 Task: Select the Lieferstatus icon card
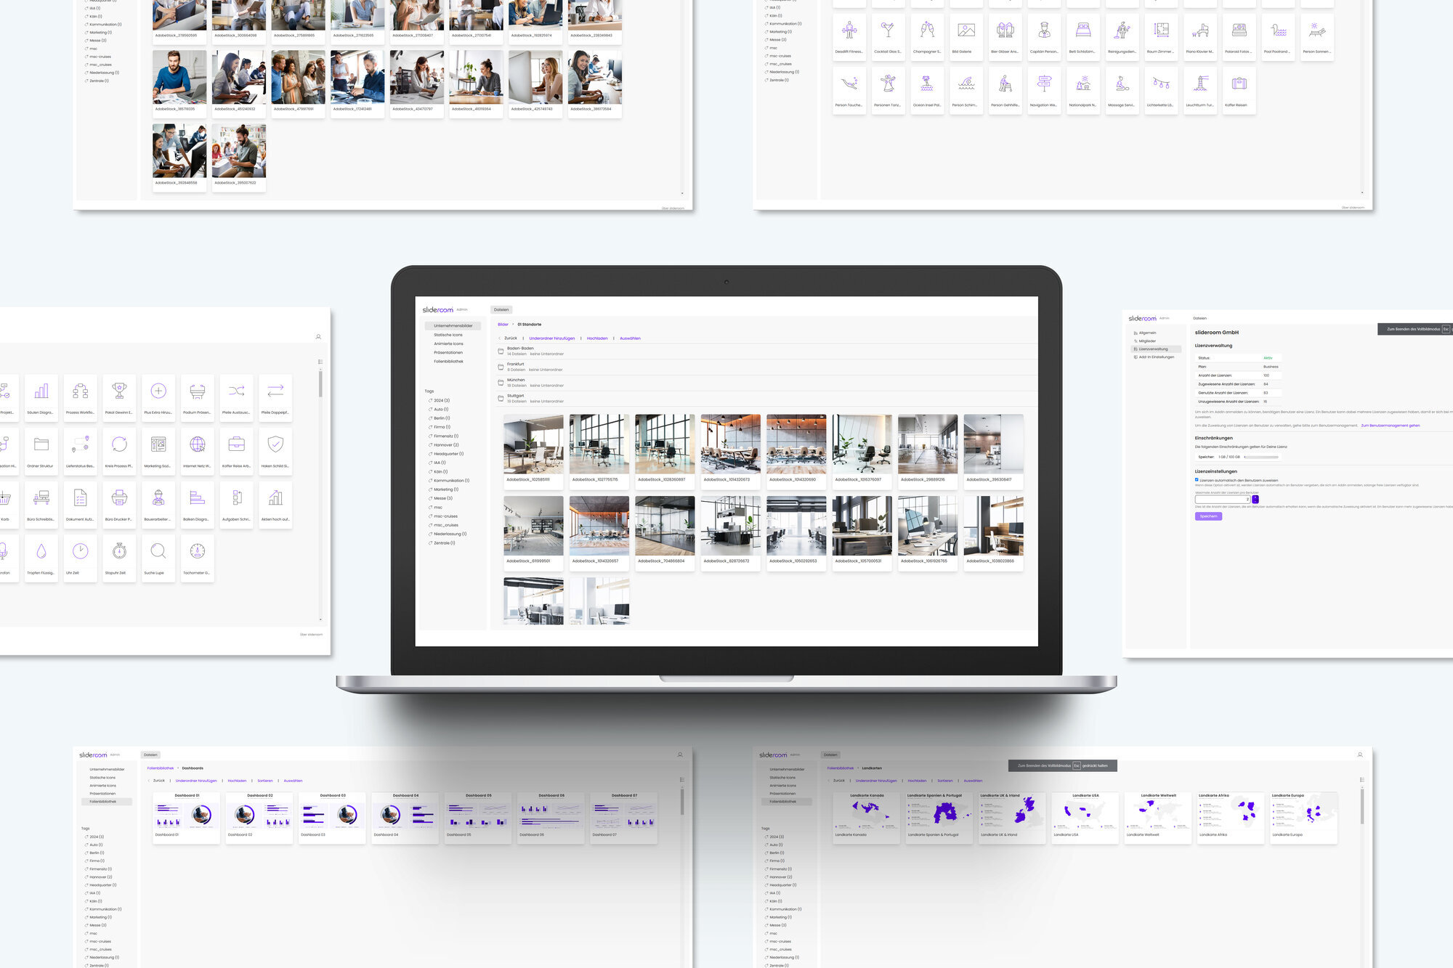pos(81,450)
